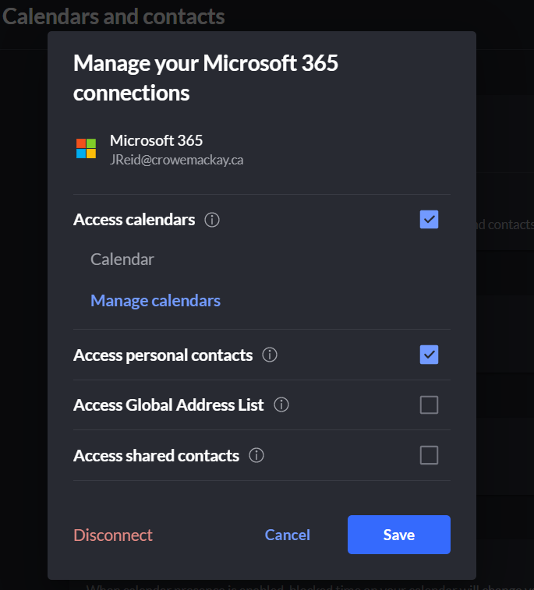The width and height of the screenshot is (534, 590).
Task: Click the info icon beside Access personal contacts
Action: pos(270,355)
